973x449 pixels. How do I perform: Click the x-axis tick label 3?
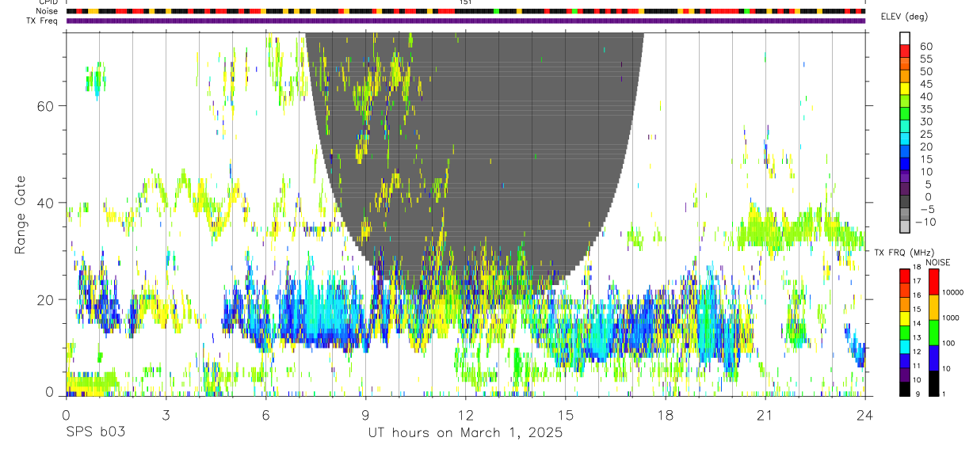(x=166, y=415)
